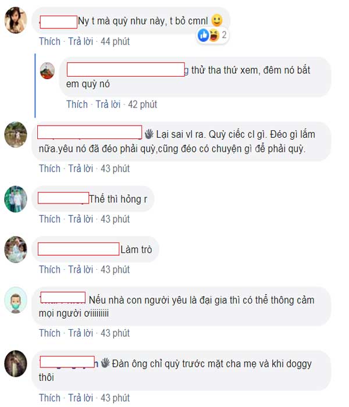
Task: Reply to the 'Ny t mà quỳ như này' comment
Action: pos(80,41)
